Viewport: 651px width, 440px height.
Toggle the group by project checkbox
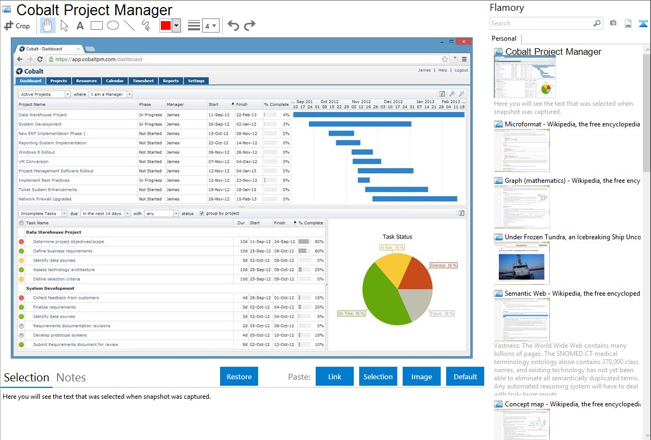click(x=202, y=214)
